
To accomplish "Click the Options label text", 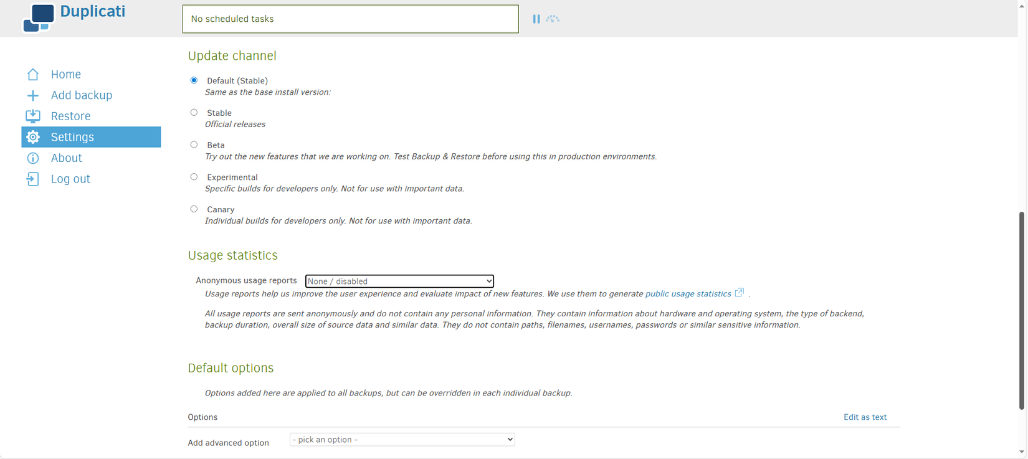I will click(x=202, y=417).
